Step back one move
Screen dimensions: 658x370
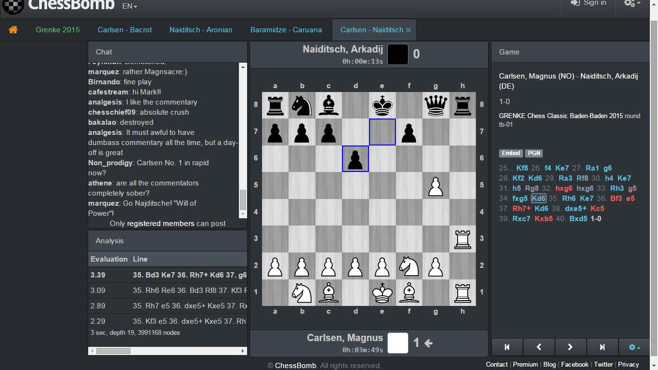[539, 347]
